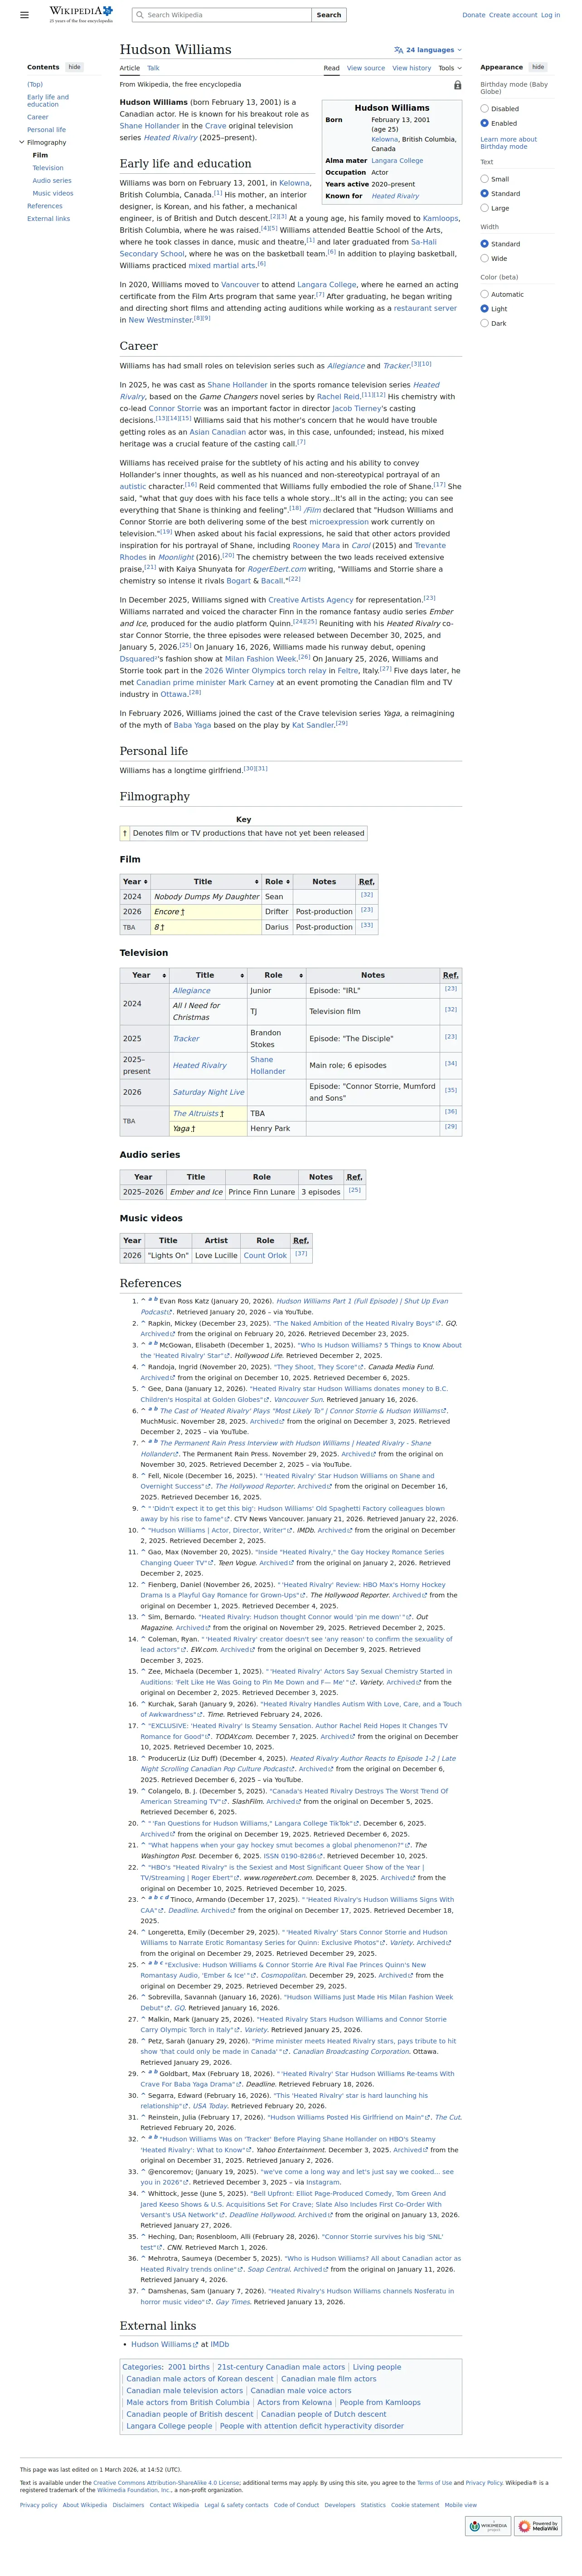Click the Log in link

coord(550,15)
